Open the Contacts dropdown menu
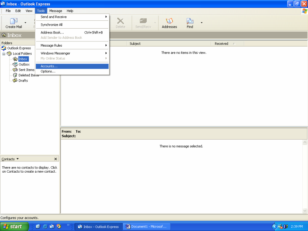Image resolution: width=308 pixels, height=231 pixels. (x=10, y=159)
